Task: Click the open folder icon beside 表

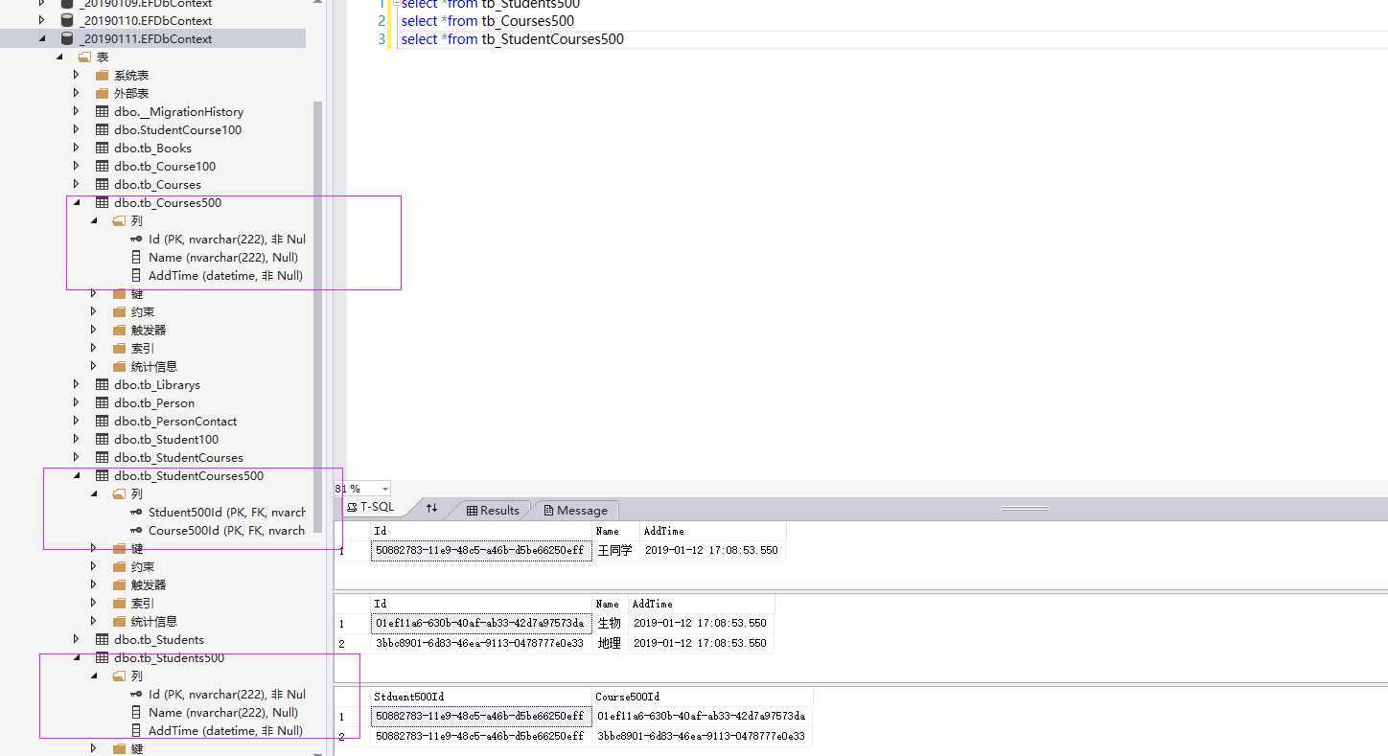Action: coord(84,57)
